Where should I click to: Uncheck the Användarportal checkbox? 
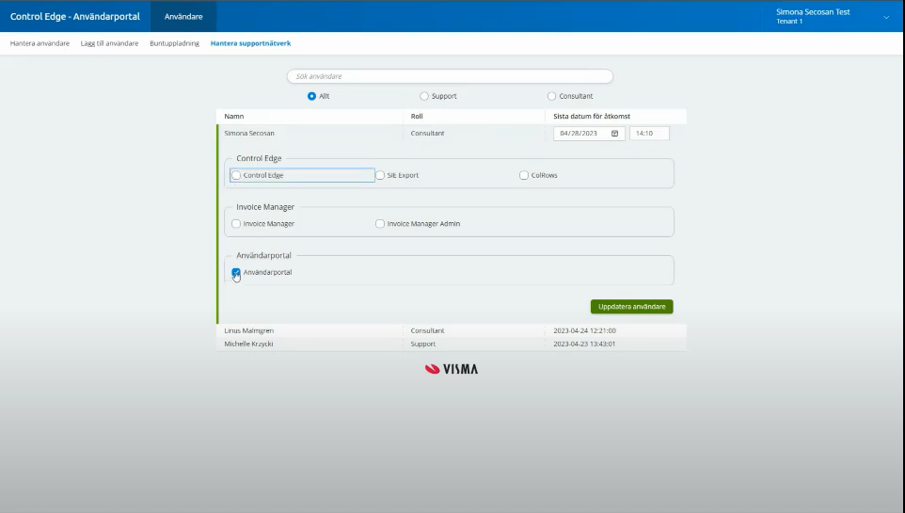point(236,272)
